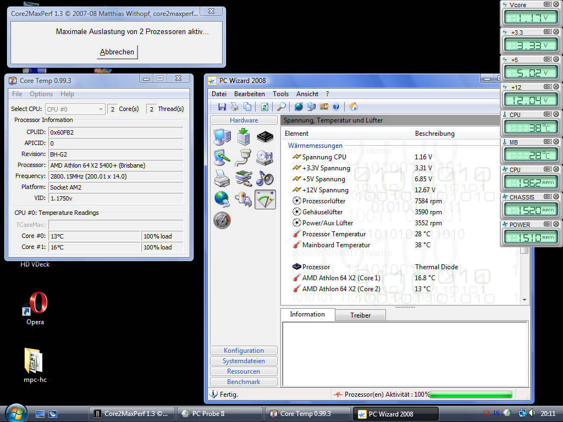Image resolution: width=563 pixels, height=422 pixels.
Task: Click the Element column header
Action: pos(346,134)
